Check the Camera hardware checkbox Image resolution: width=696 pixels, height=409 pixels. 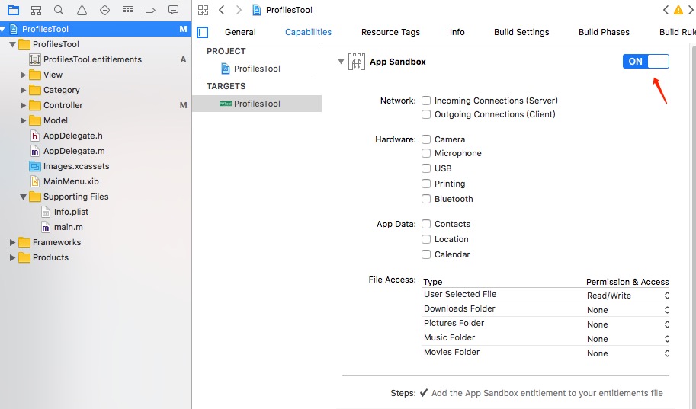click(x=426, y=139)
